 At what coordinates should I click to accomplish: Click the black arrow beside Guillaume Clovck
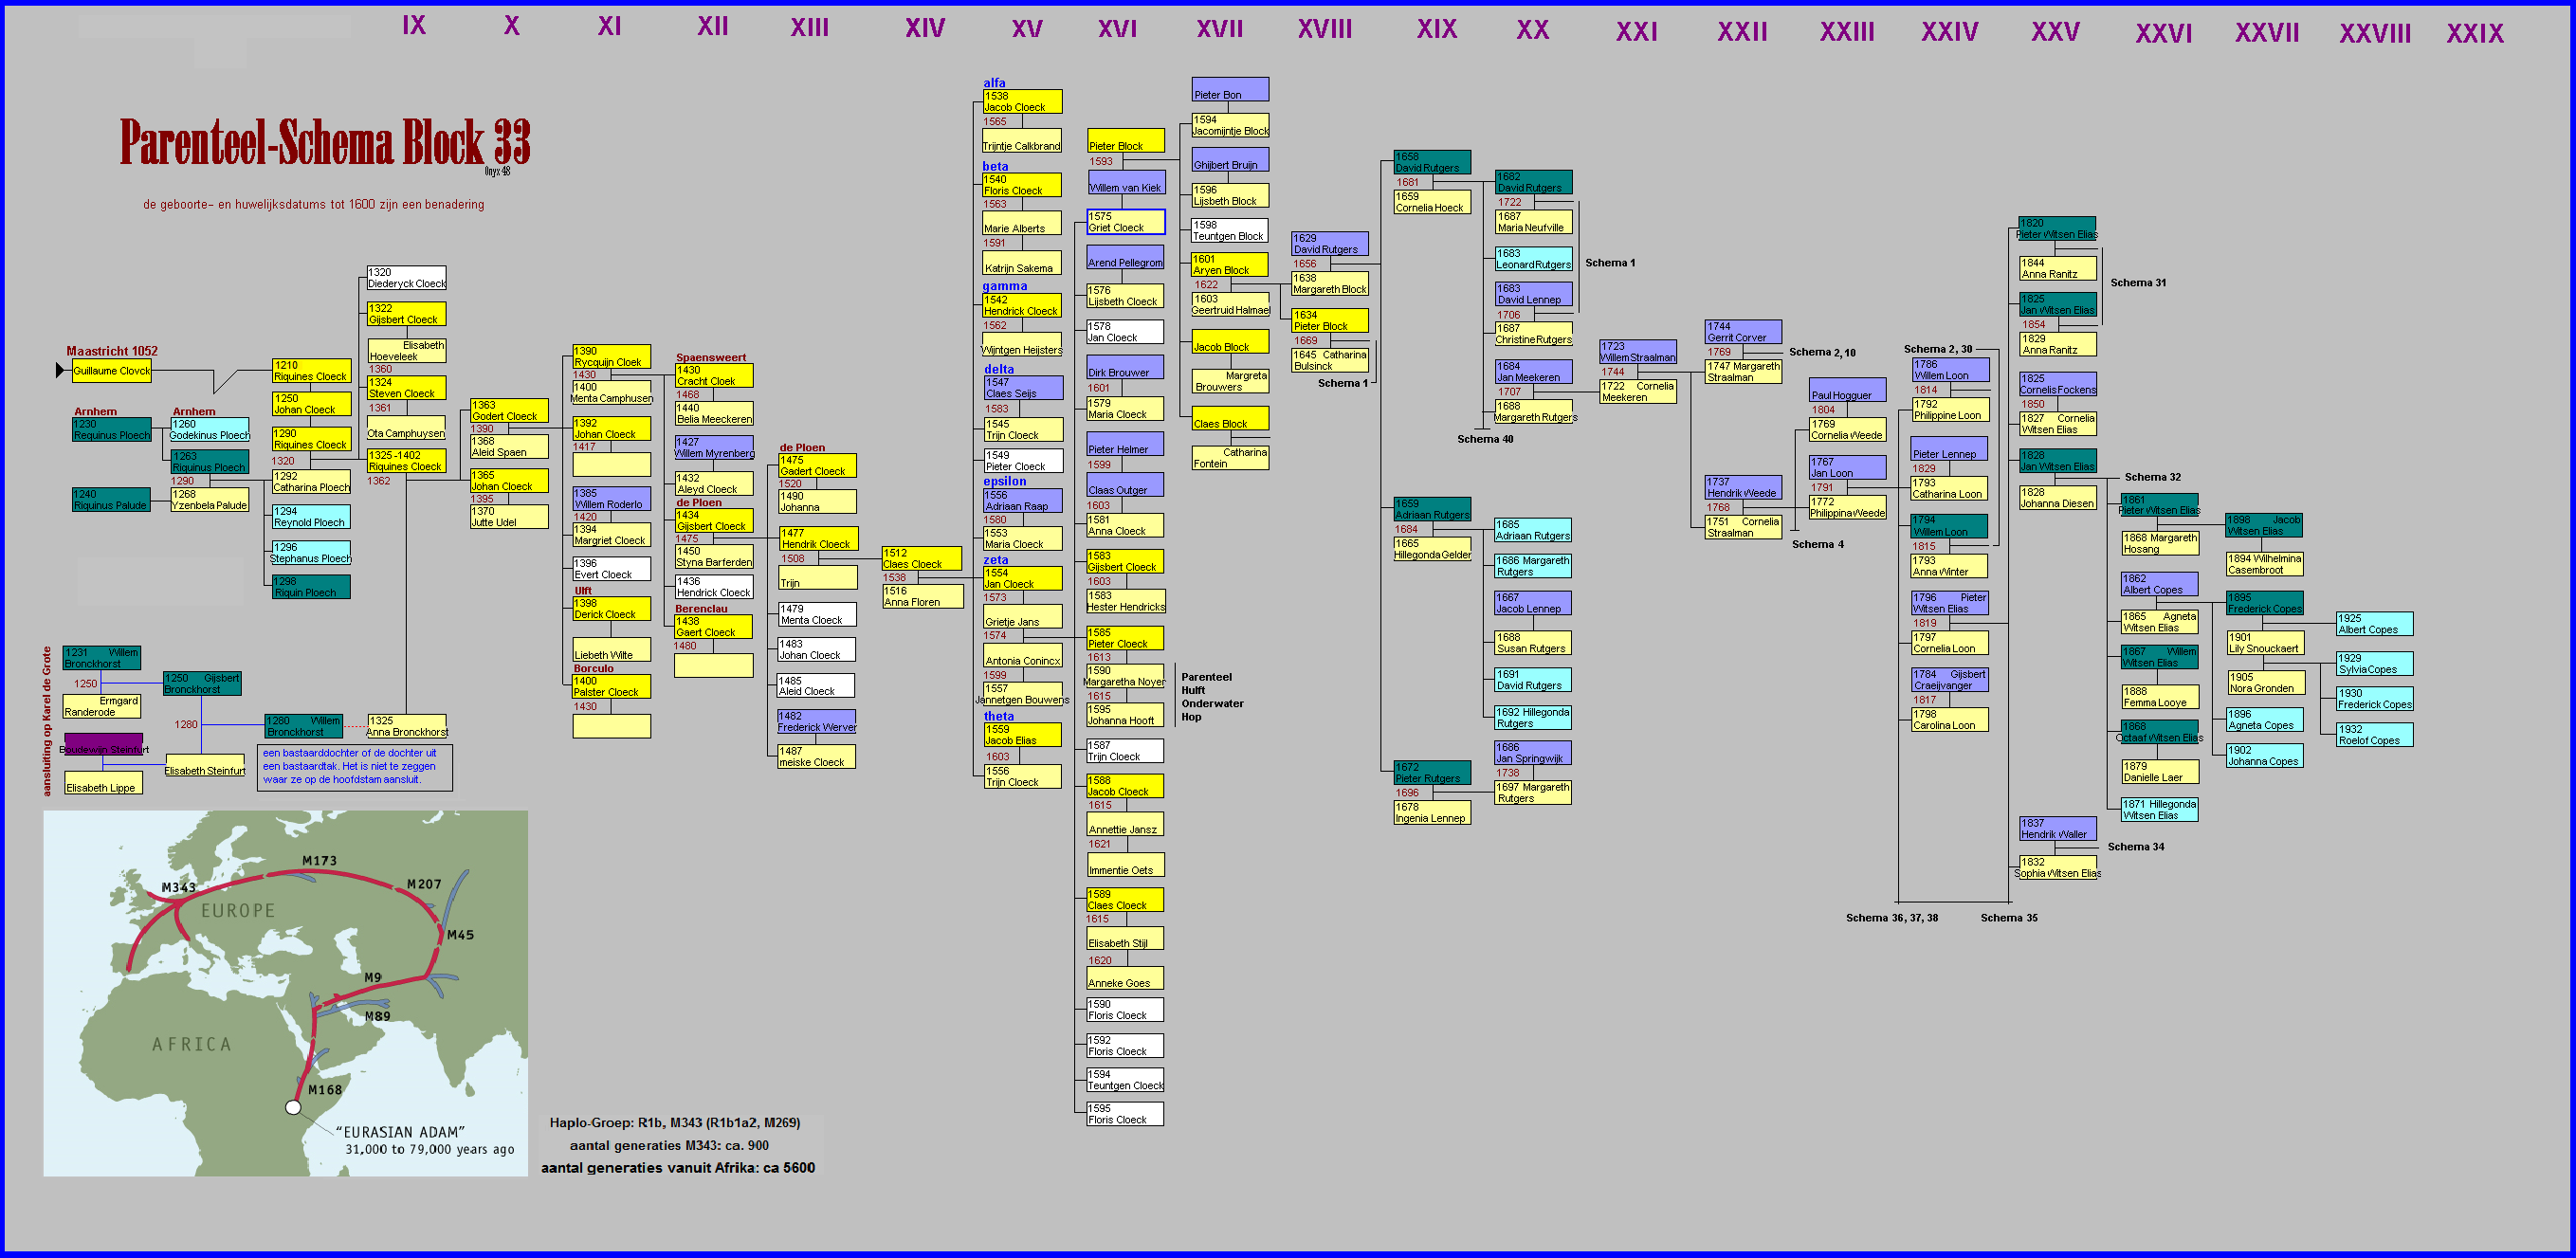click(61, 370)
